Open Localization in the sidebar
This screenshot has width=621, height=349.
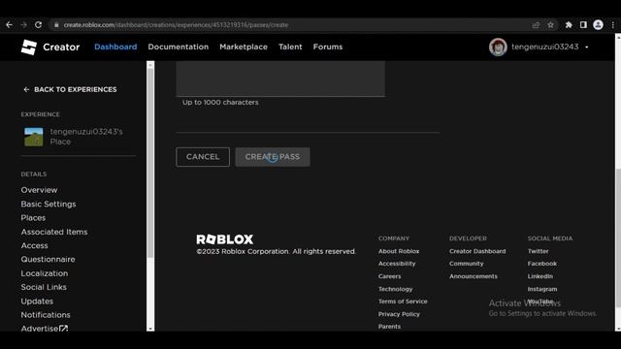coord(45,273)
